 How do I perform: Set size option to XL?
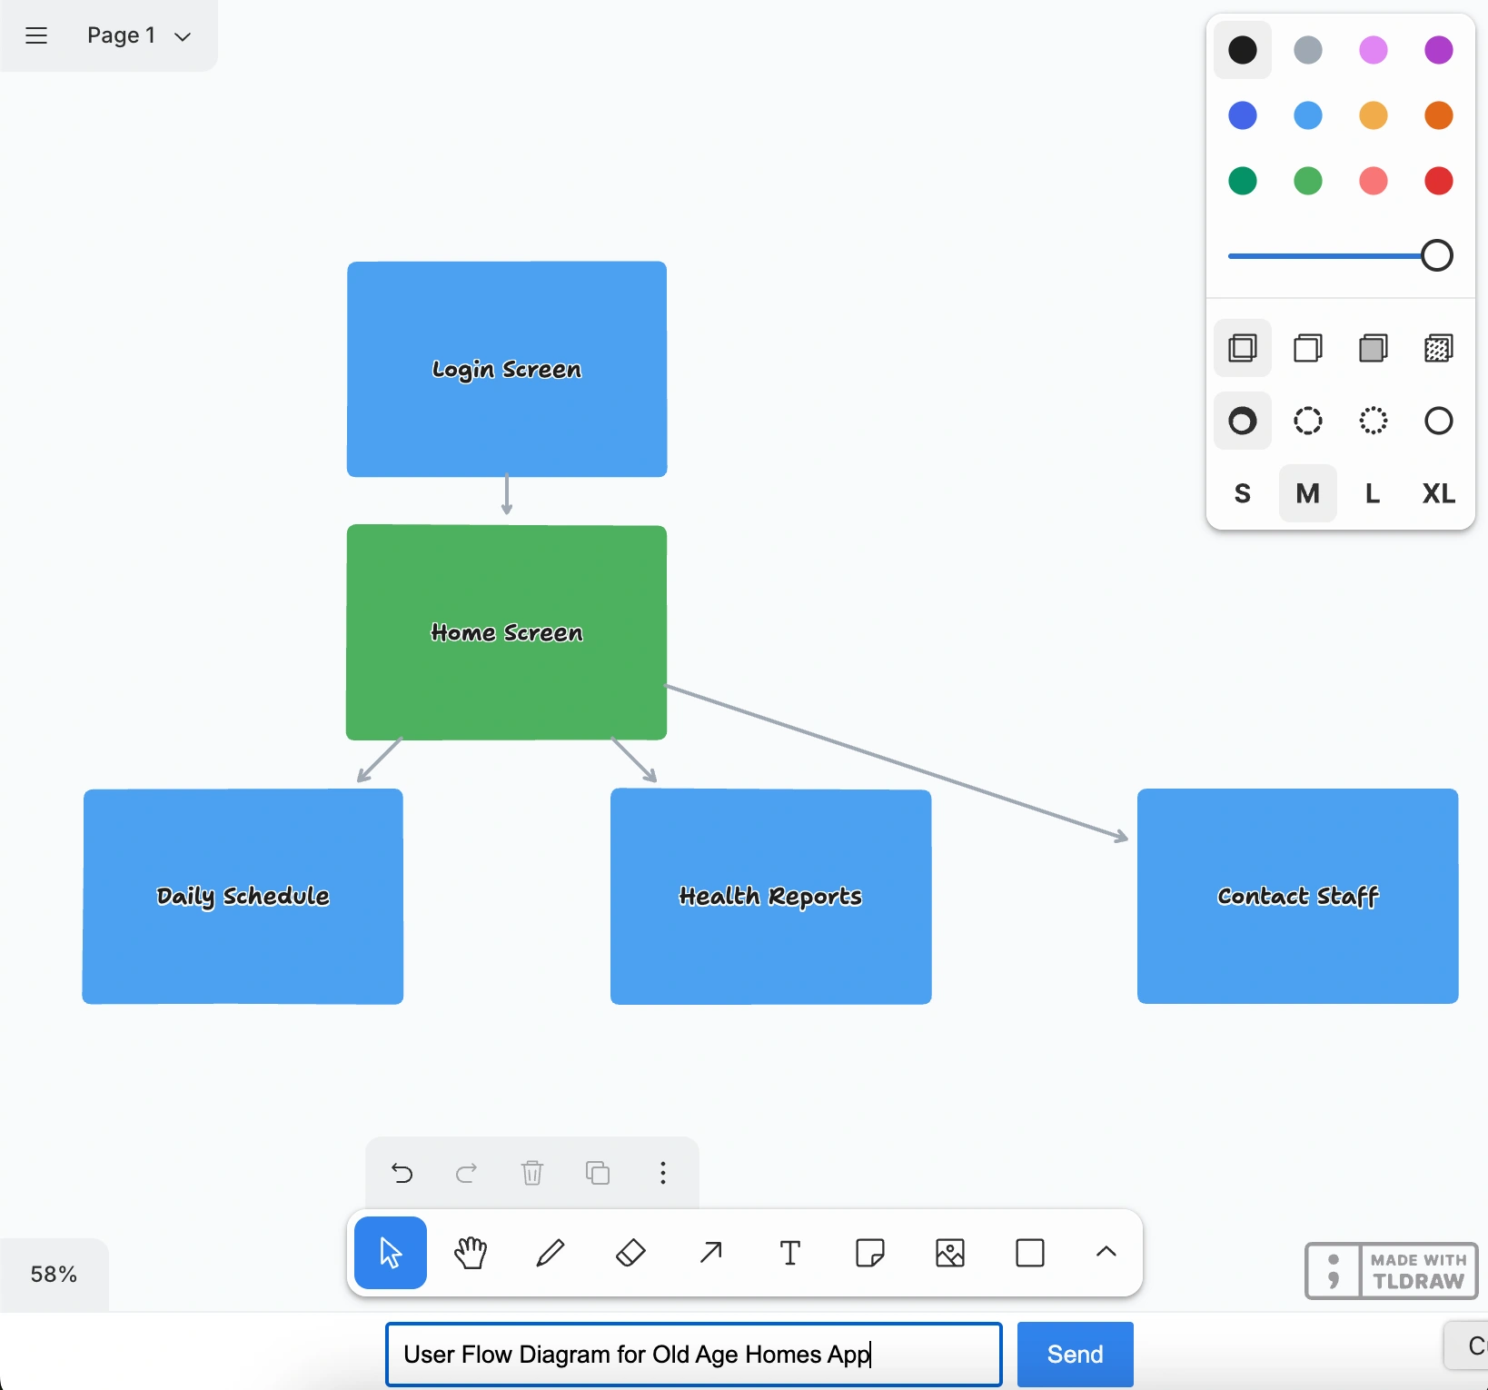pos(1439,493)
